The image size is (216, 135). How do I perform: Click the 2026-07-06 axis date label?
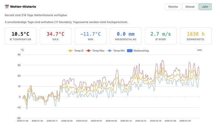tap(170, 121)
